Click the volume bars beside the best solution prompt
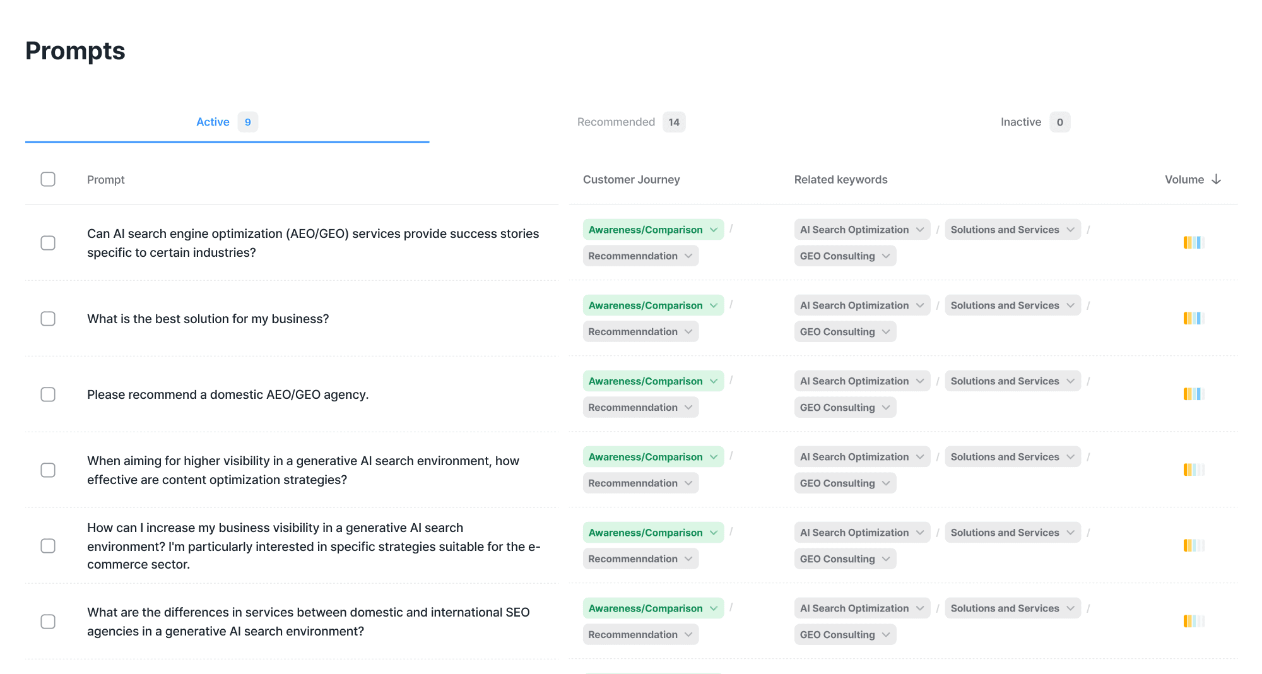This screenshot has width=1262, height=674. pyautogui.click(x=1193, y=318)
